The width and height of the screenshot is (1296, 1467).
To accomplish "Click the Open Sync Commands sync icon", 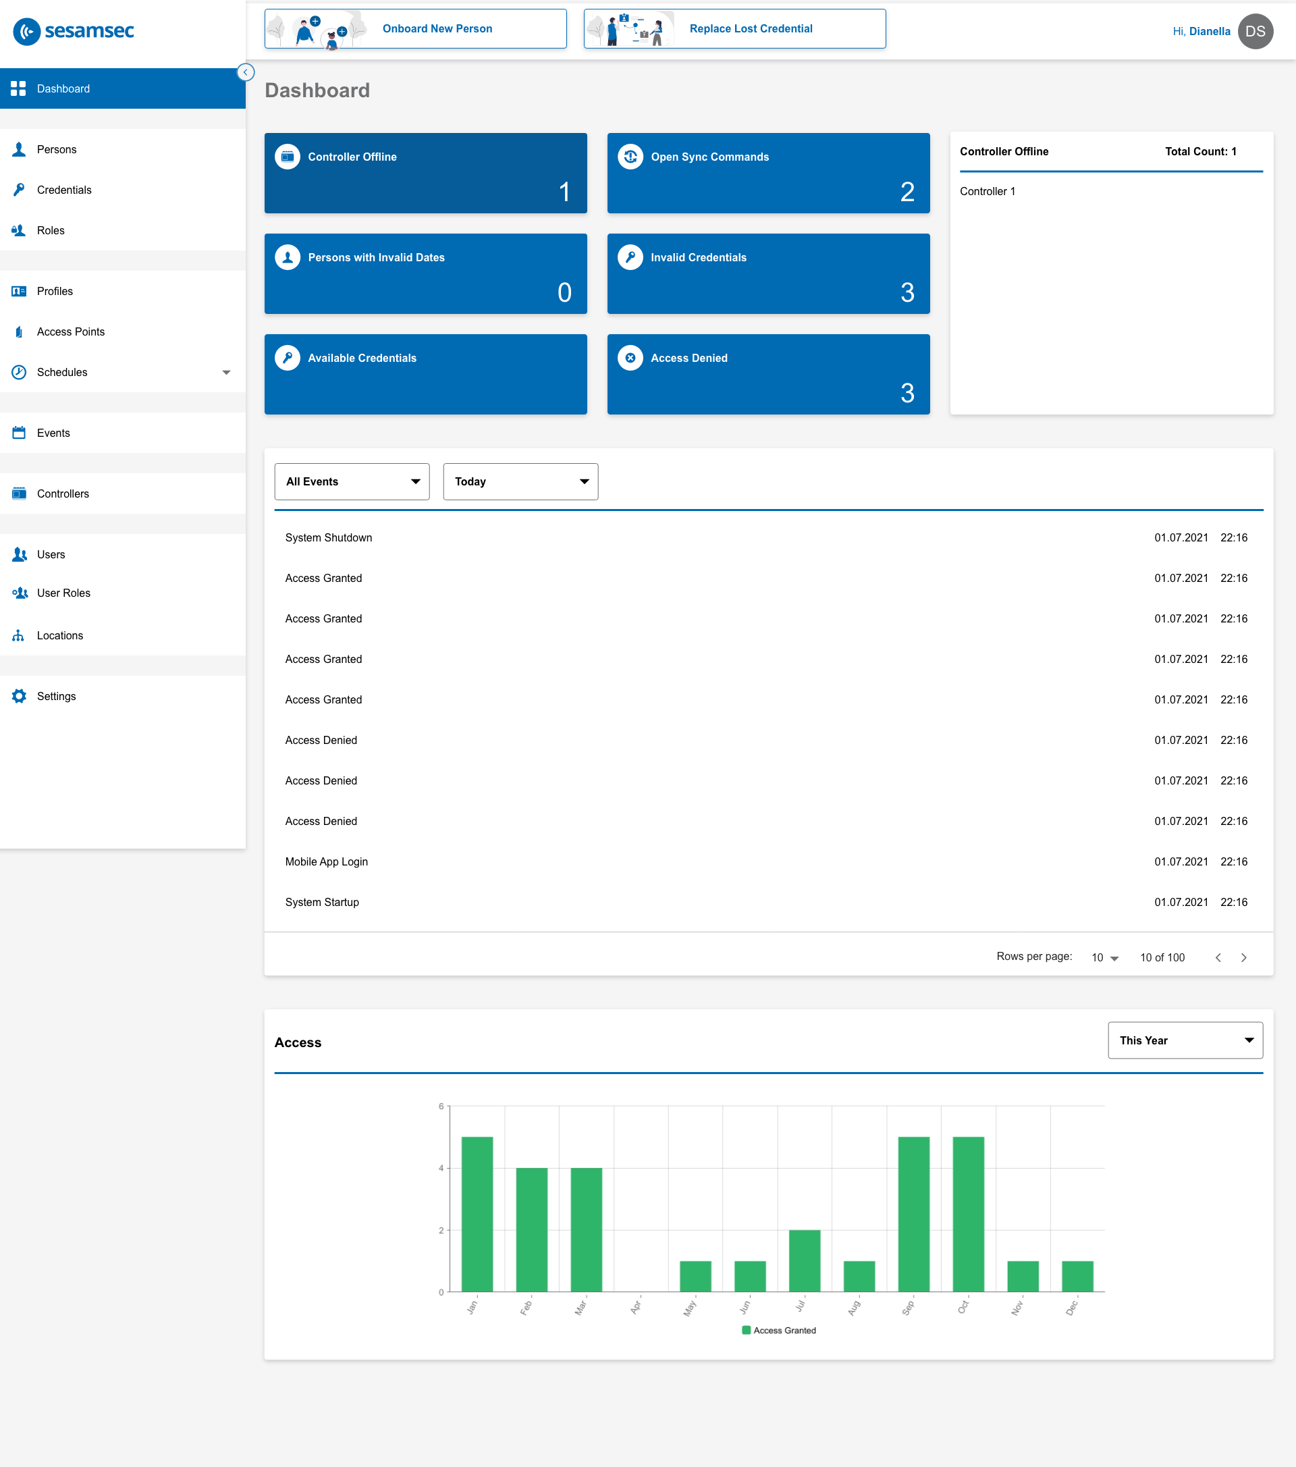I will 630,157.
